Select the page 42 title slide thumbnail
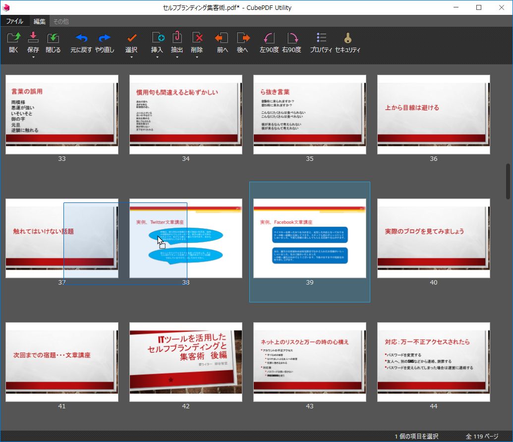Viewport: 513px width, 442px height. click(185, 362)
